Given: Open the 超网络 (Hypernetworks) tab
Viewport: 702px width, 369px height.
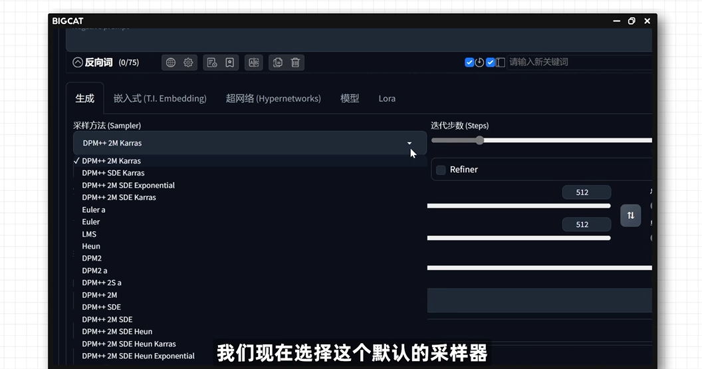Looking at the screenshot, I should (x=273, y=98).
